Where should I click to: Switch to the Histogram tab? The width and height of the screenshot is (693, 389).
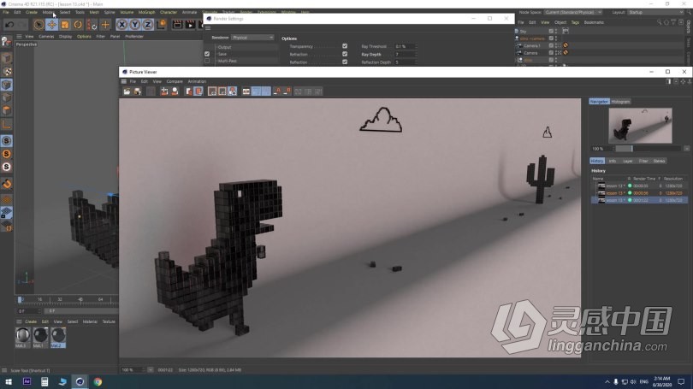(620, 102)
